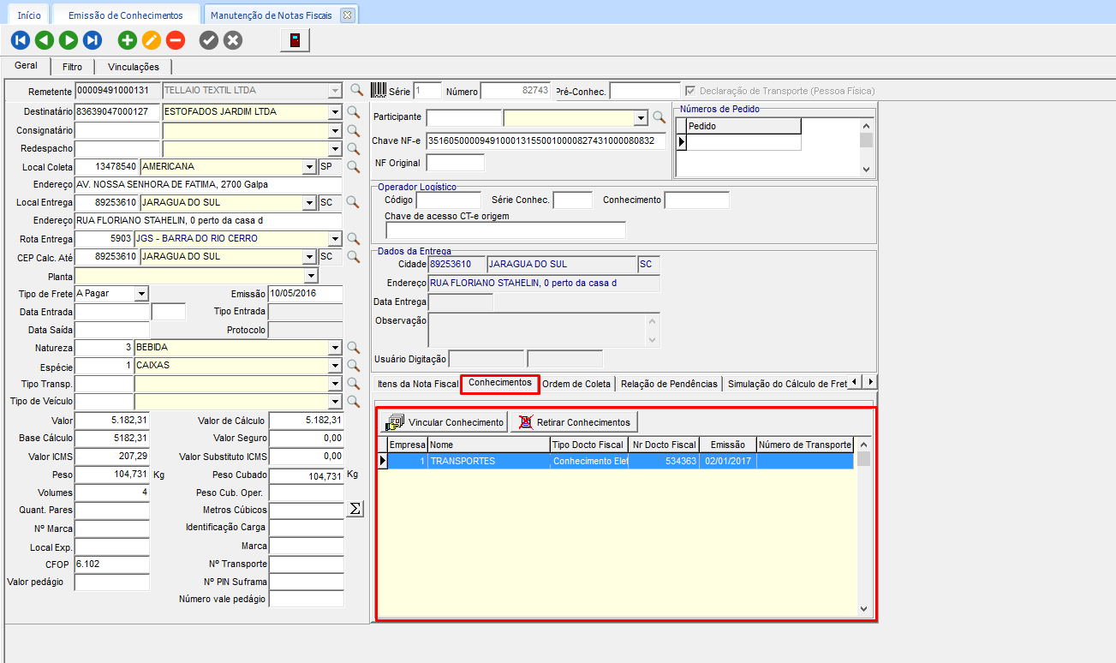Jump to last record icon
The width and height of the screenshot is (1116, 663).
(93, 39)
